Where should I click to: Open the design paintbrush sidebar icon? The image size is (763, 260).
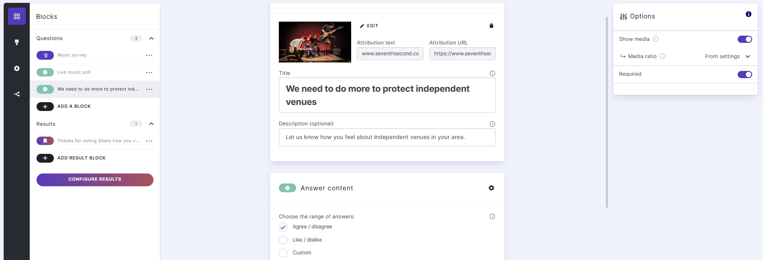[17, 42]
